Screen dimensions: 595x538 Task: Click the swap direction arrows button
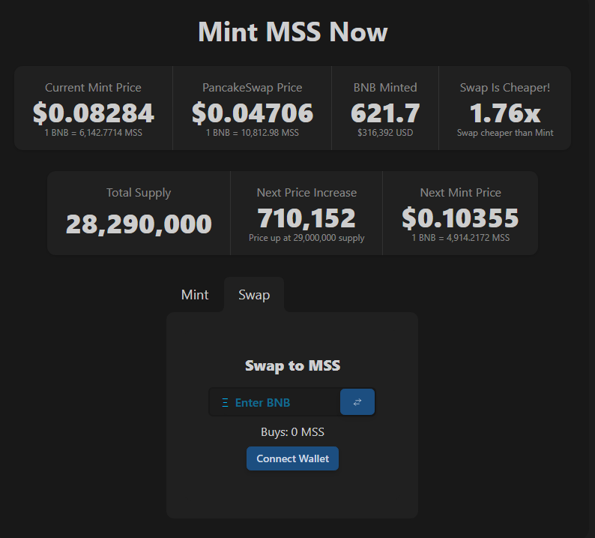point(357,402)
